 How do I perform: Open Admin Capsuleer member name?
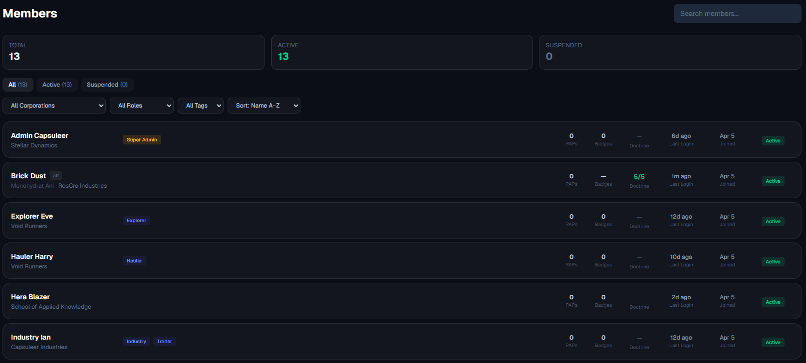click(39, 135)
